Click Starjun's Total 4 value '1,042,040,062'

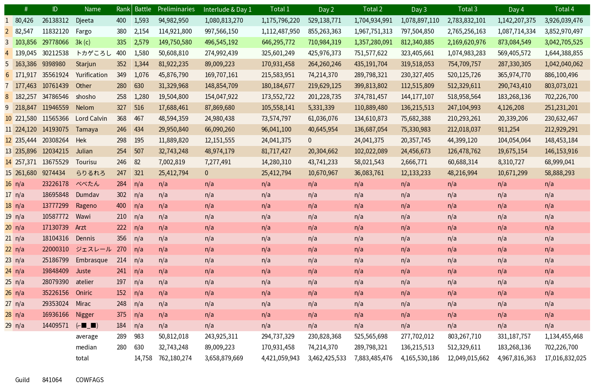[x=563, y=64]
